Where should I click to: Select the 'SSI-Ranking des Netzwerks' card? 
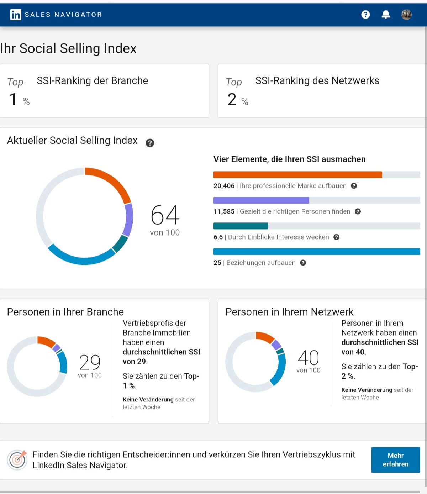point(322,90)
